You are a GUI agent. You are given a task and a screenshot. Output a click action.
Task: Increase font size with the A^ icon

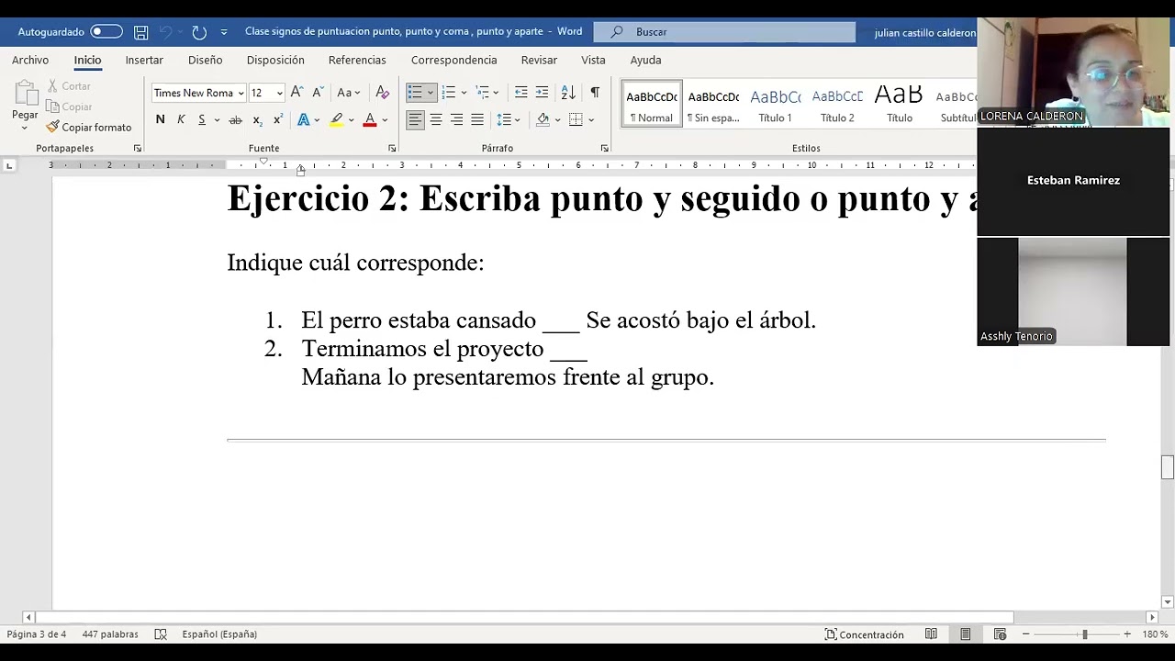(297, 93)
